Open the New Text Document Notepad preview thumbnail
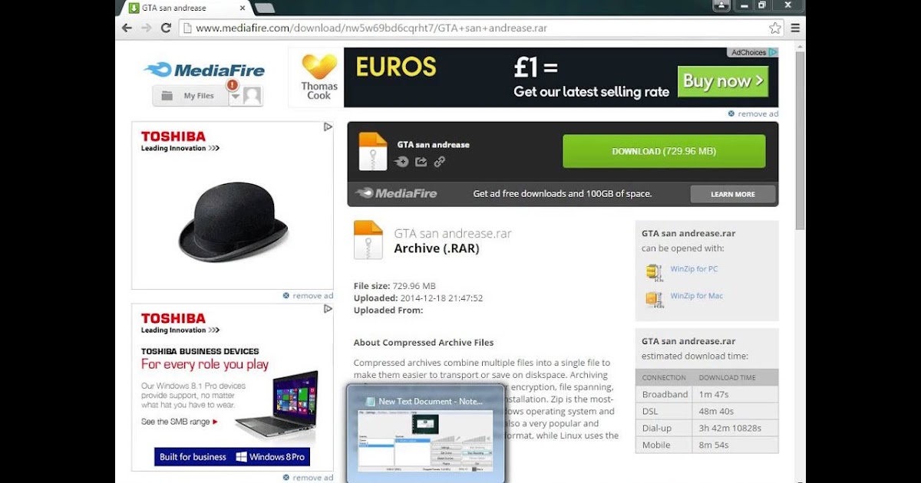This screenshot has height=483, width=921. point(425,434)
